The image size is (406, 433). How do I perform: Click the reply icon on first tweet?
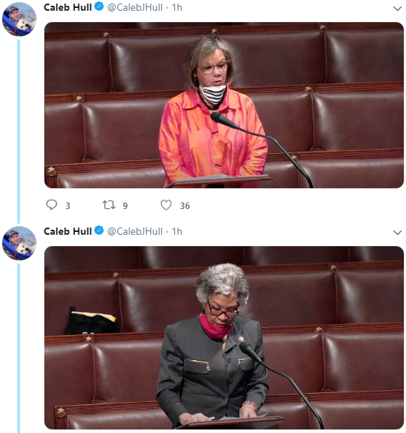[52, 205]
